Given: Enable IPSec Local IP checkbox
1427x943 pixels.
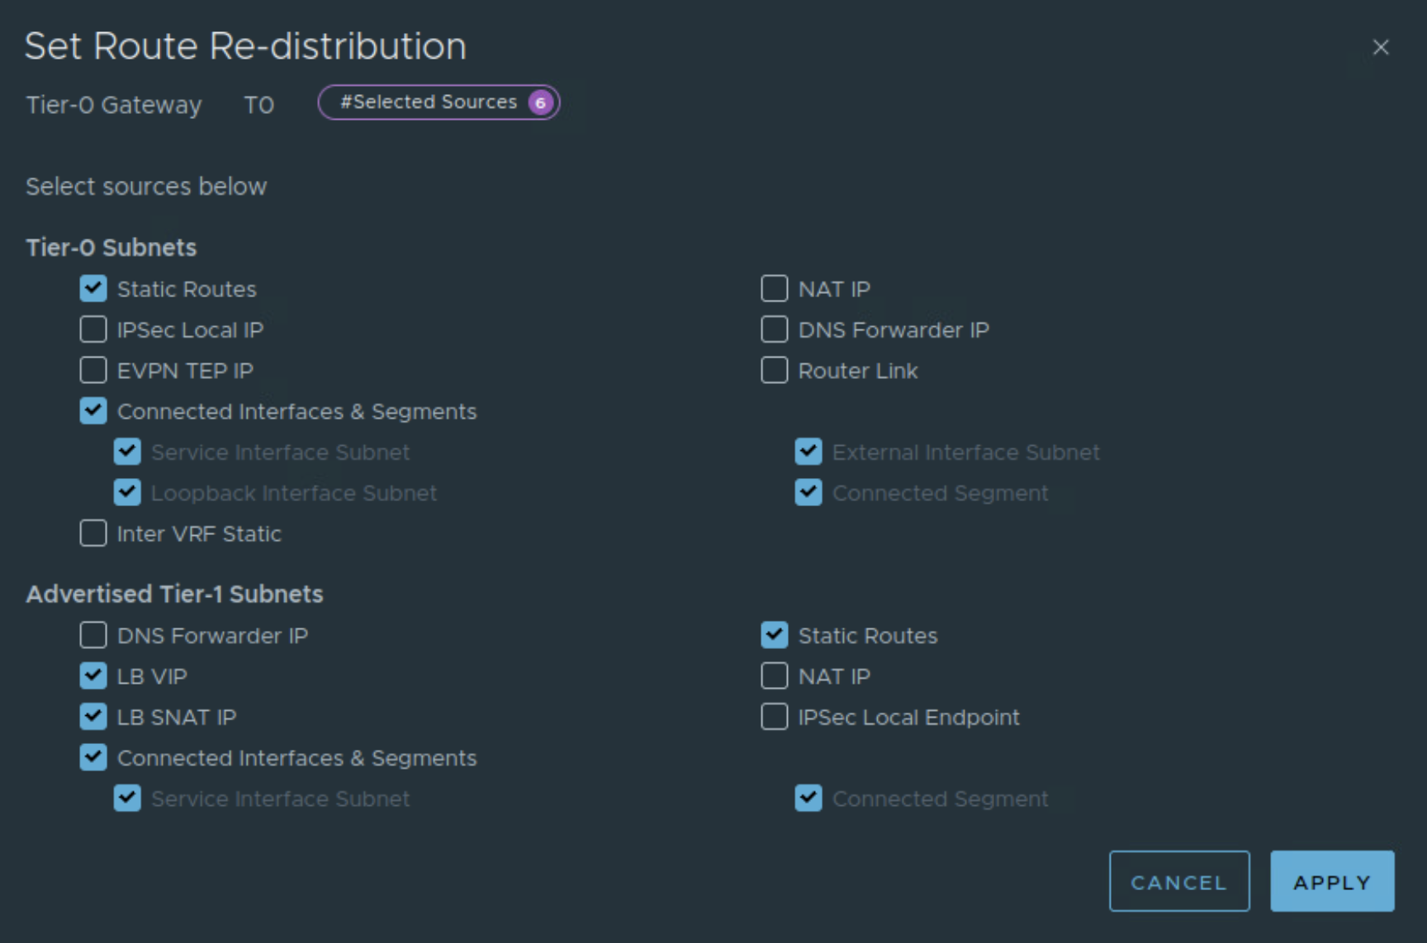Looking at the screenshot, I should [93, 329].
